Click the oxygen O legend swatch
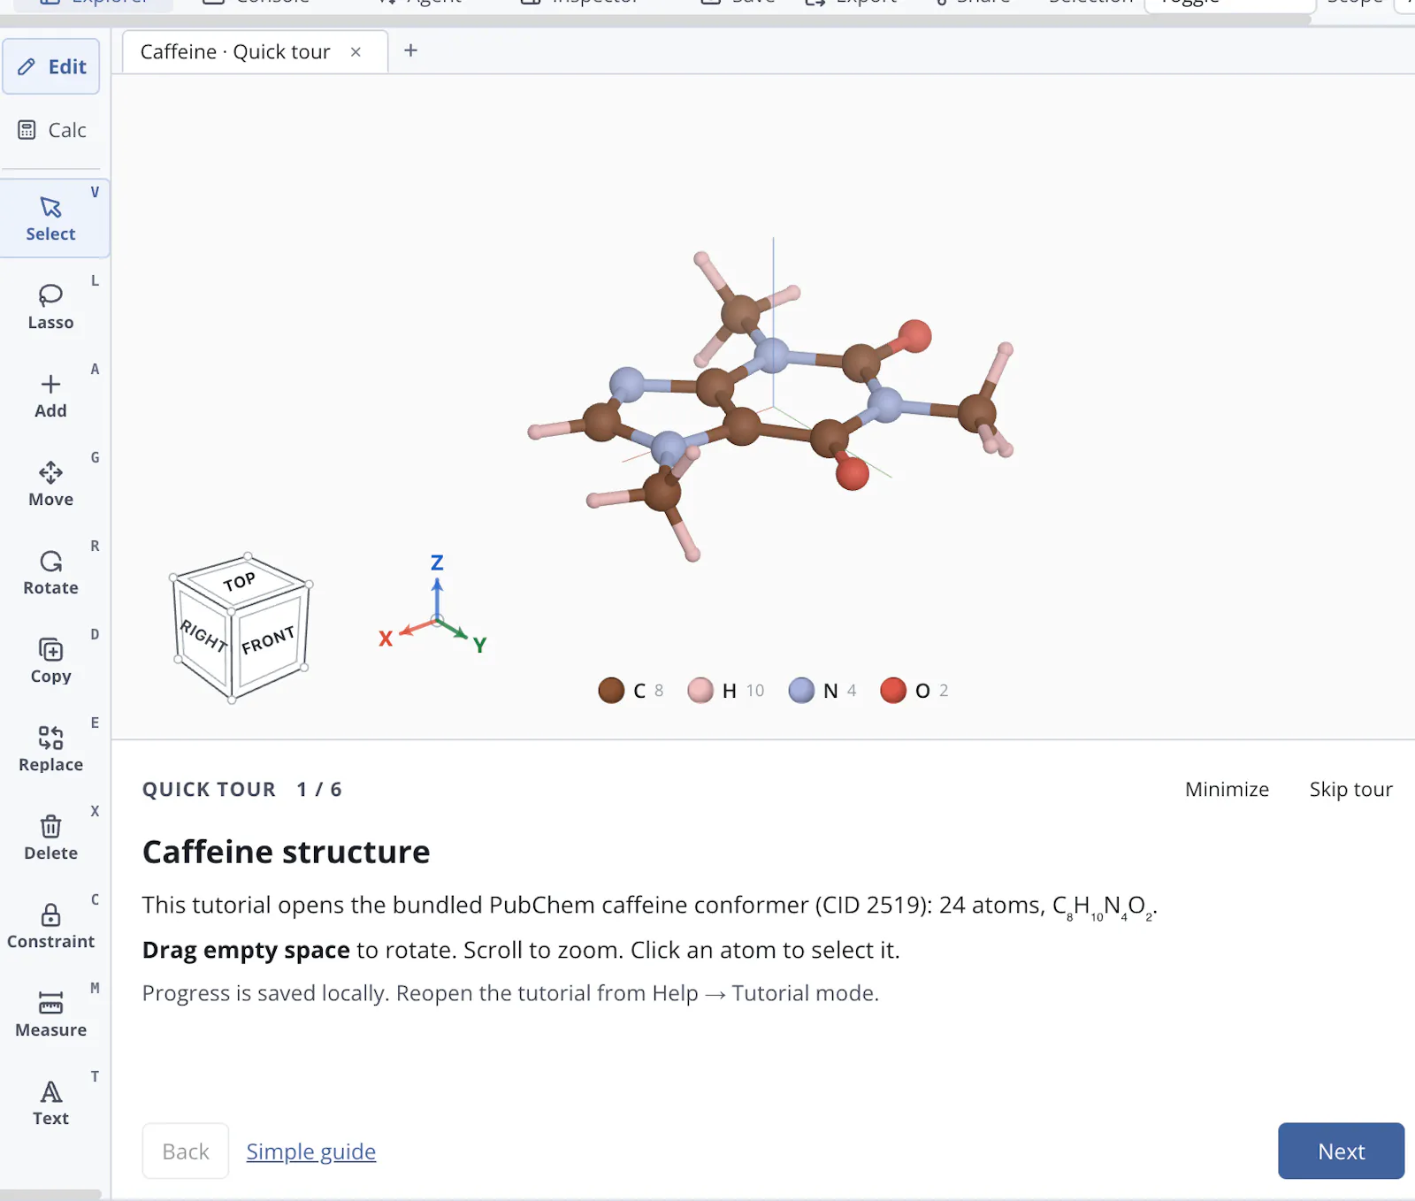1415x1201 pixels. (x=893, y=691)
